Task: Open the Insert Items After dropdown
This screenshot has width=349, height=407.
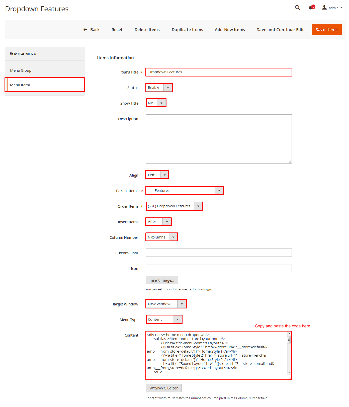Action: click(158, 222)
